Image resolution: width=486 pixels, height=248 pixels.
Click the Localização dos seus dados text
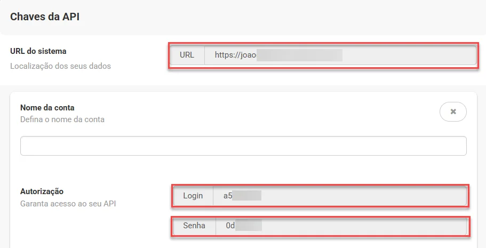pyautogui.click(x=60, y=66)
